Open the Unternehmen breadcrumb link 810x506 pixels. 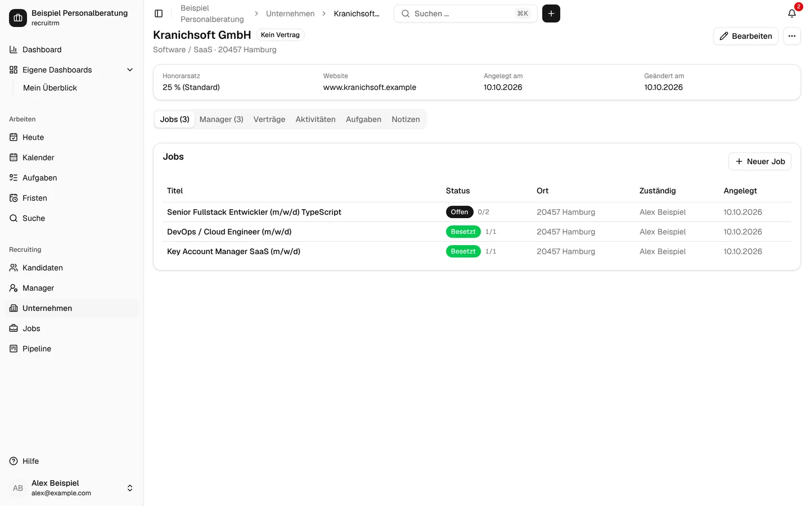pyautogui.click(x=290, y=13)
